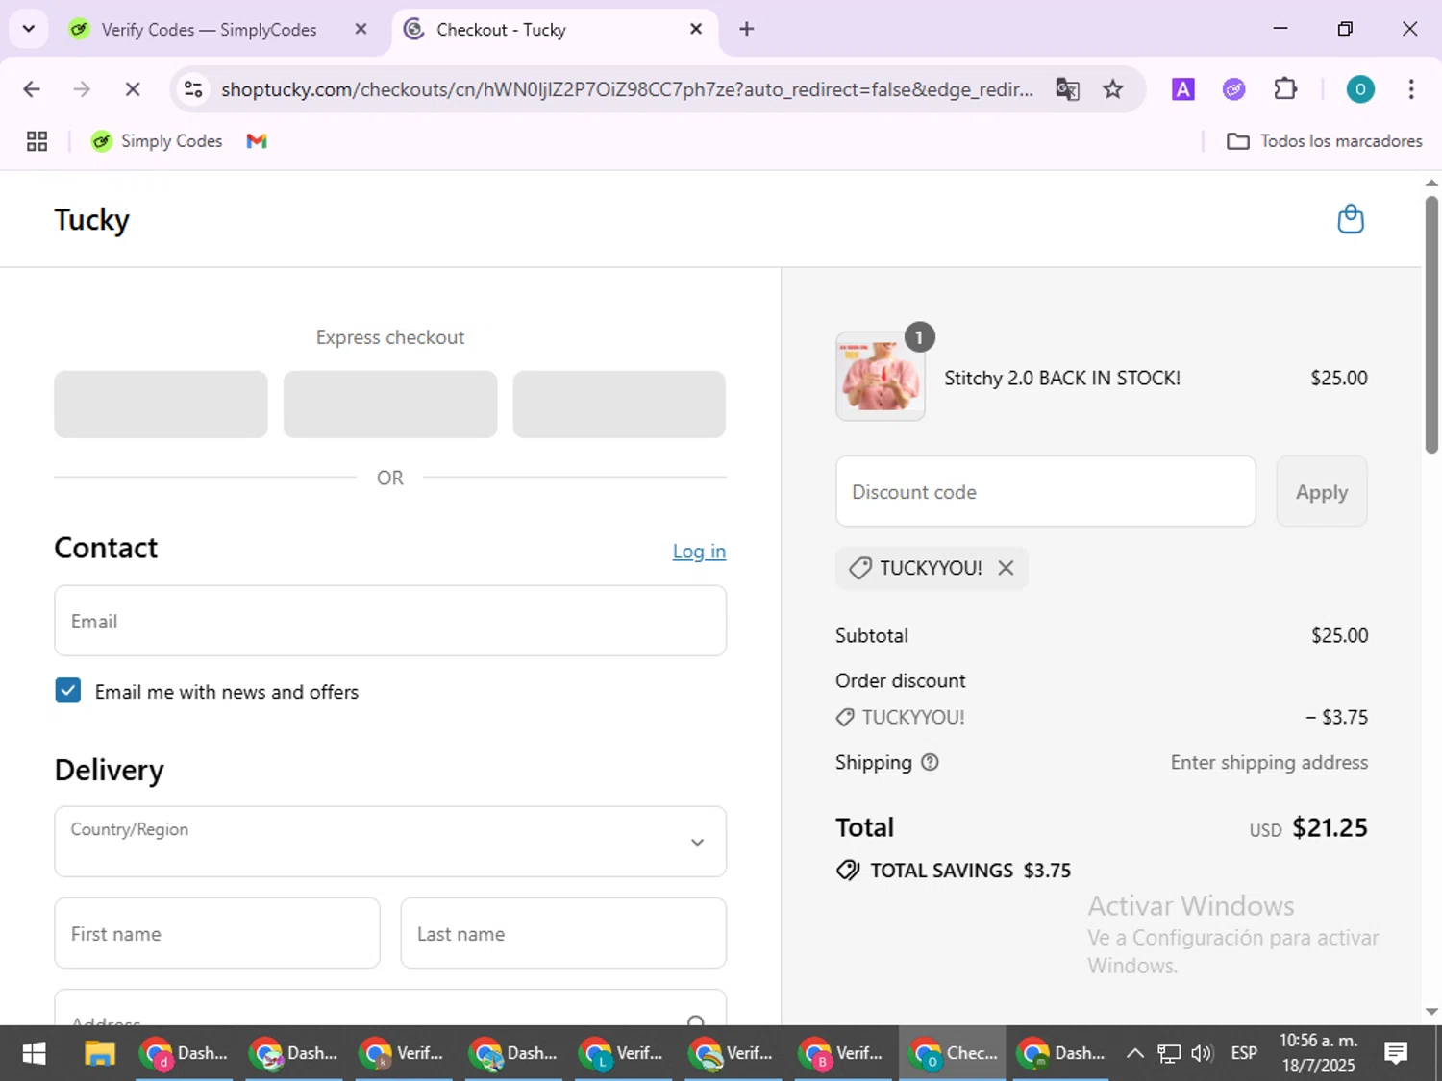Click the translate page icon

tap(1067, 89)
